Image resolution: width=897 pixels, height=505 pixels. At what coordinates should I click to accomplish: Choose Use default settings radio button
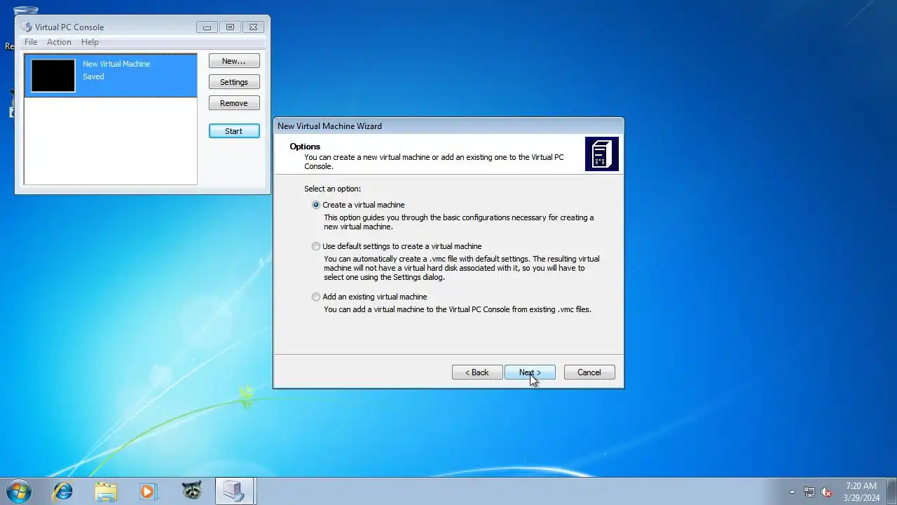click(x=316, y=246)
